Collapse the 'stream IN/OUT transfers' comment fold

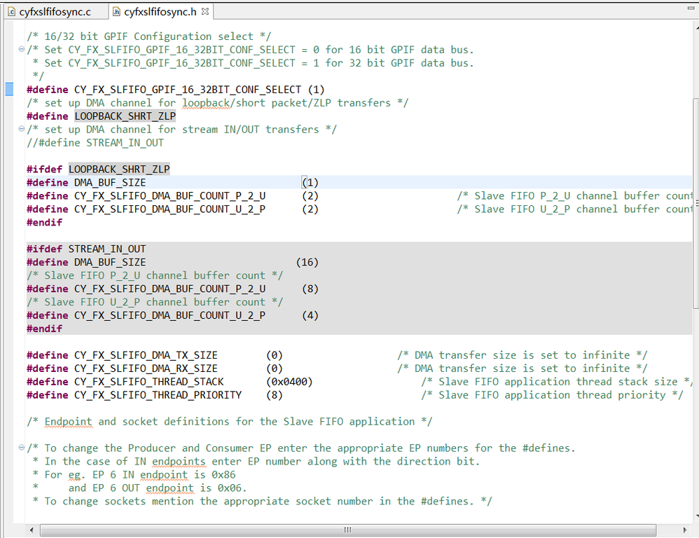click(22, 130)
